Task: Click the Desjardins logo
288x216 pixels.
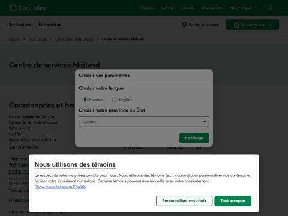Action: (x=28, y=8)
